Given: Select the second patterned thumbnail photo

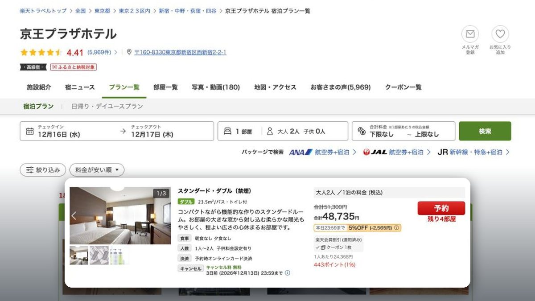Looking at the screenshot, I should point(99,255).
